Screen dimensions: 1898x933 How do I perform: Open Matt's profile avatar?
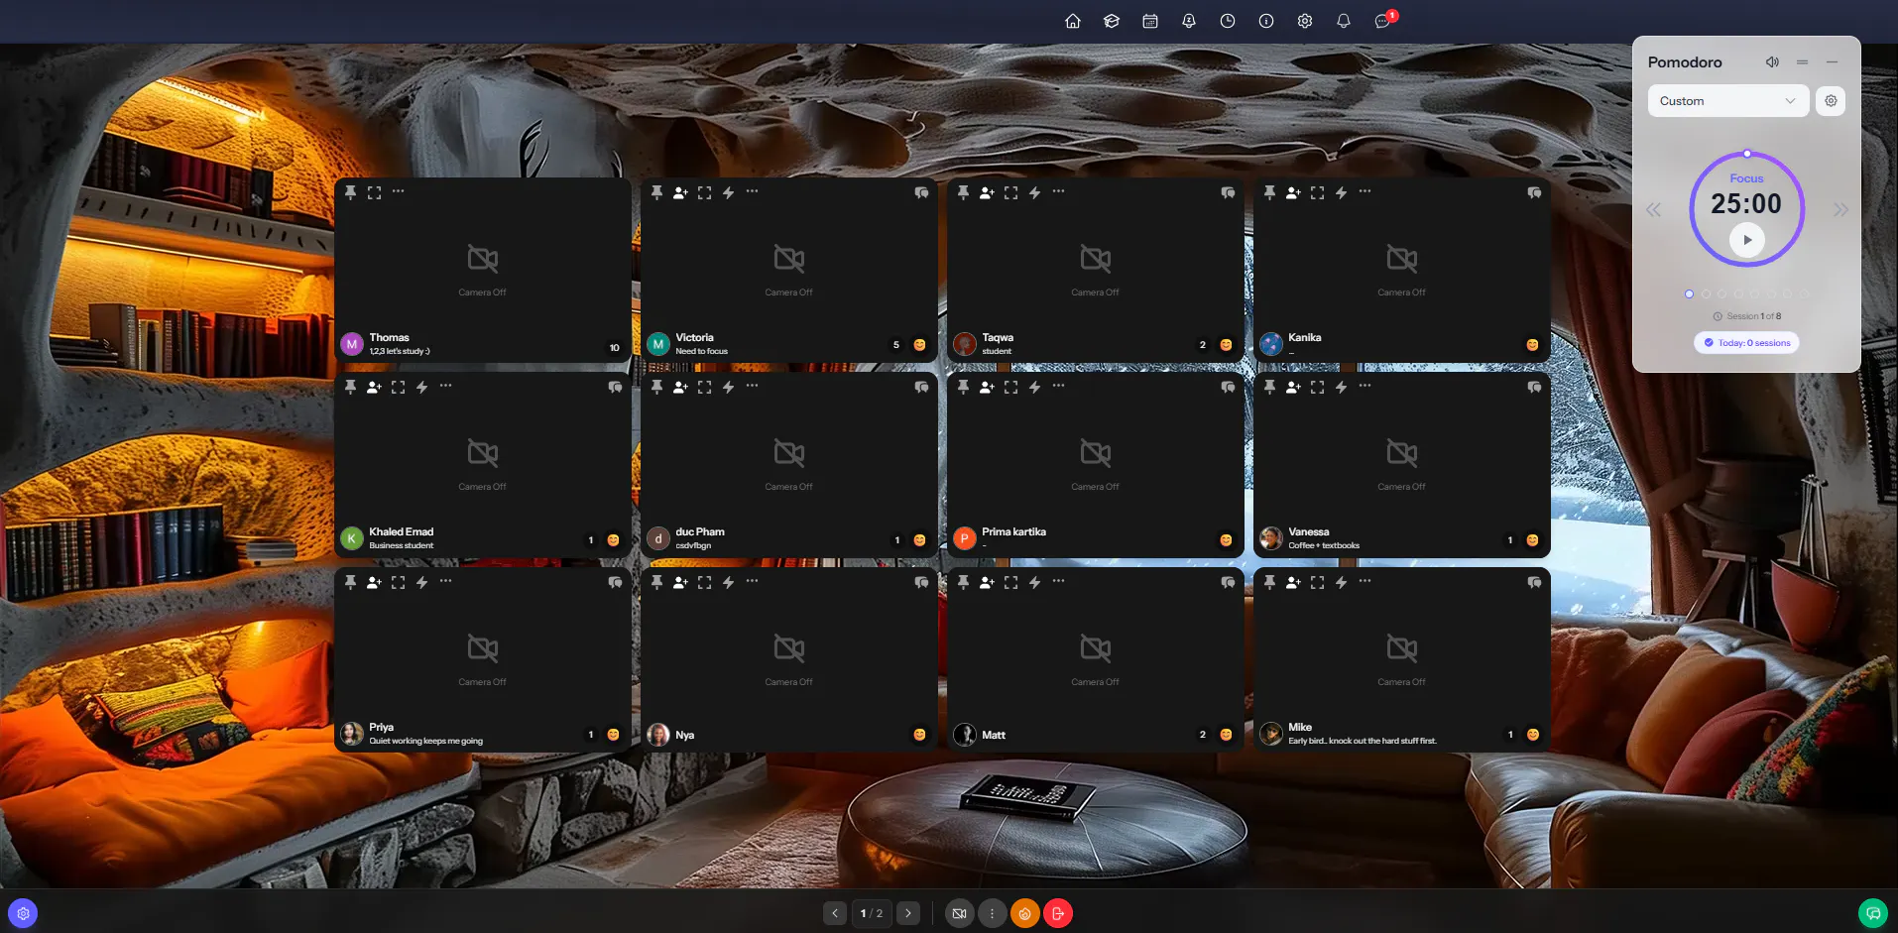pyautogui.click(x=965, y=735)
